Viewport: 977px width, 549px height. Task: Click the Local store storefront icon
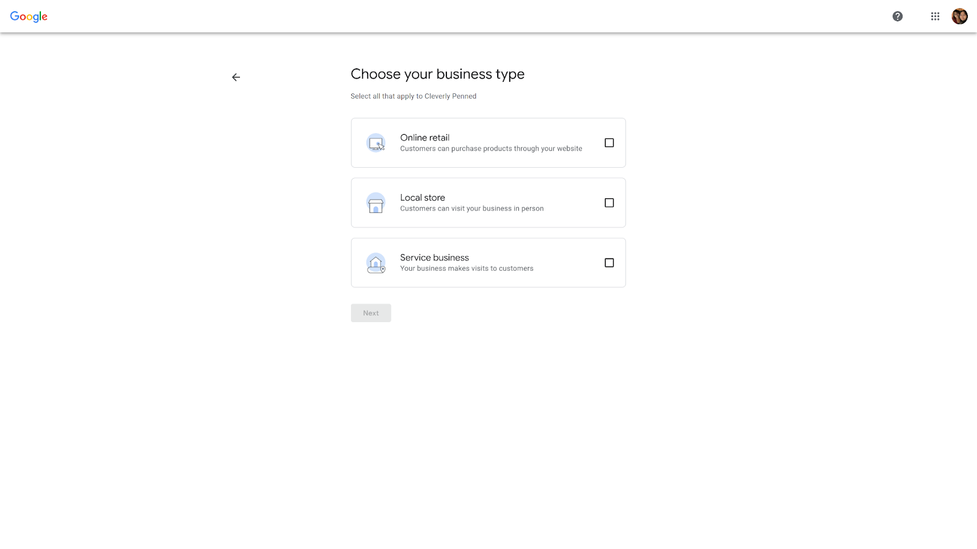click(376, 203)
